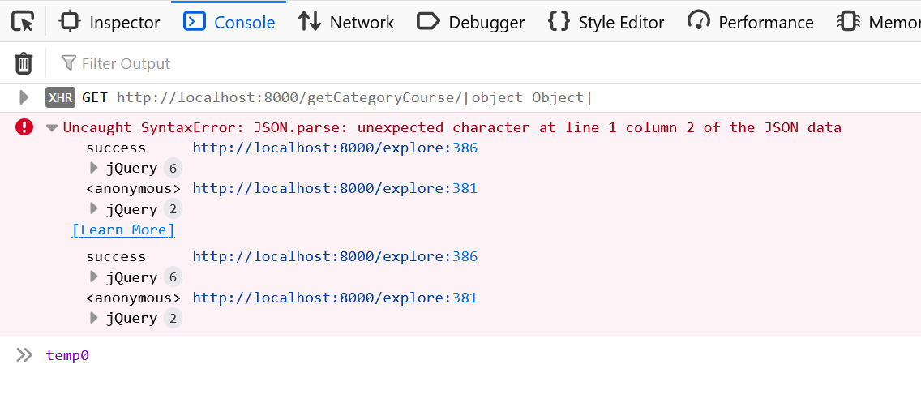Click the red error icon

tap(24, 127)
